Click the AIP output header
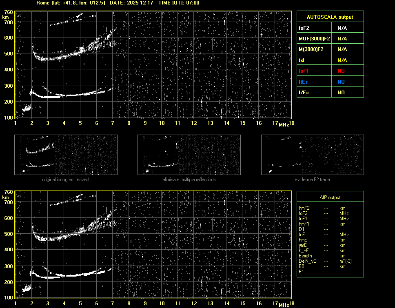 click(330, 197)
